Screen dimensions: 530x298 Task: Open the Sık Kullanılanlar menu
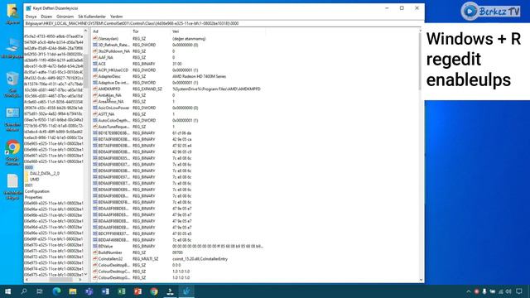92,17
